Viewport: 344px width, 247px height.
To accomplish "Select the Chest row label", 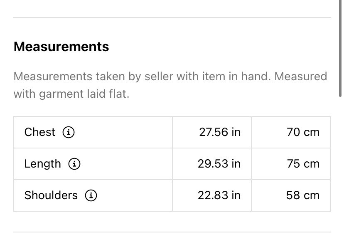I will coord(40,132).
